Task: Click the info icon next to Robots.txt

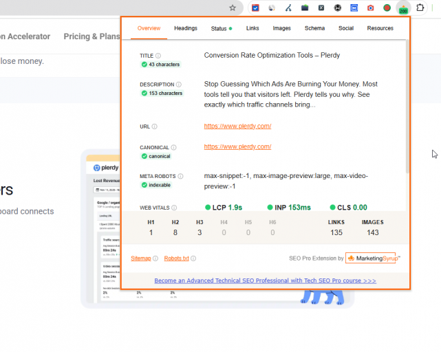Action: (193, 258)
